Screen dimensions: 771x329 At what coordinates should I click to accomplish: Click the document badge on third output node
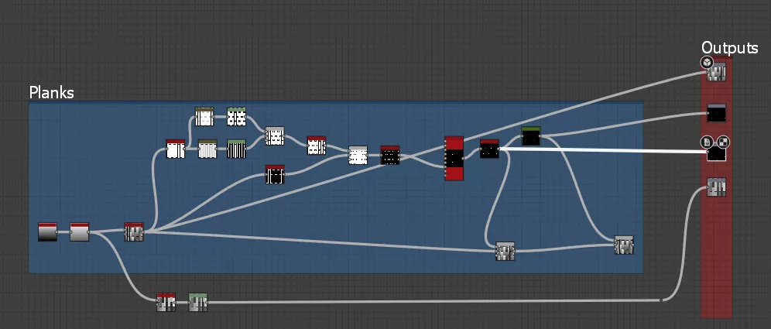[707, 142]
